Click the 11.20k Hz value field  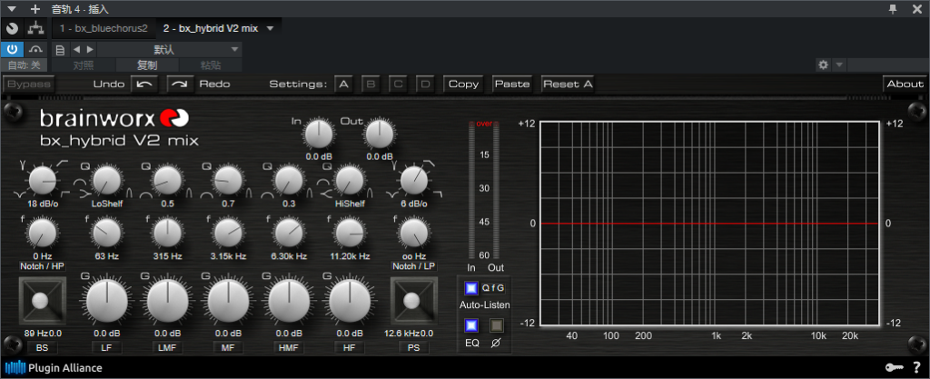tap(350, 256)
